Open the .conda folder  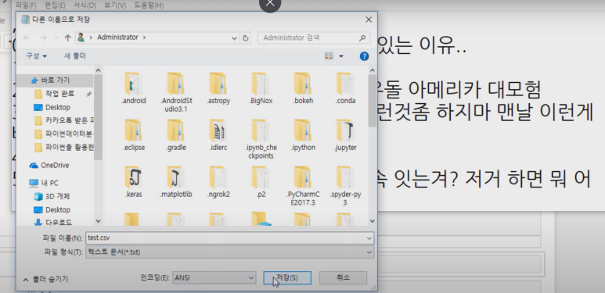pos(345,88)
